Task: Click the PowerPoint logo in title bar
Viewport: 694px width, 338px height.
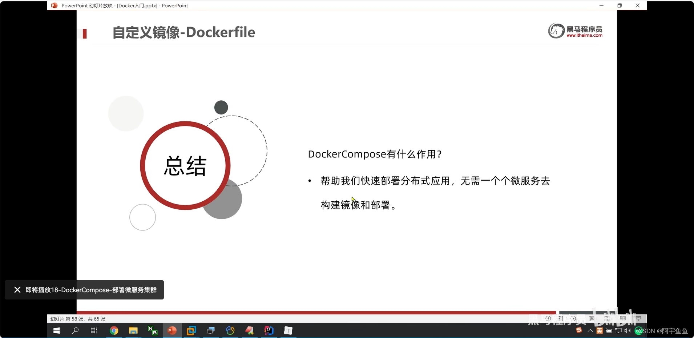Action: pos(54,5)
